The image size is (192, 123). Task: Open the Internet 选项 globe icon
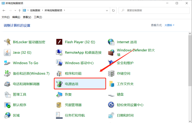tap(111, 42)
